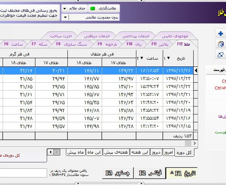Click the cell with value ۱۴۵/۰۷
The image size is (226, 185).
pos(85,118)
